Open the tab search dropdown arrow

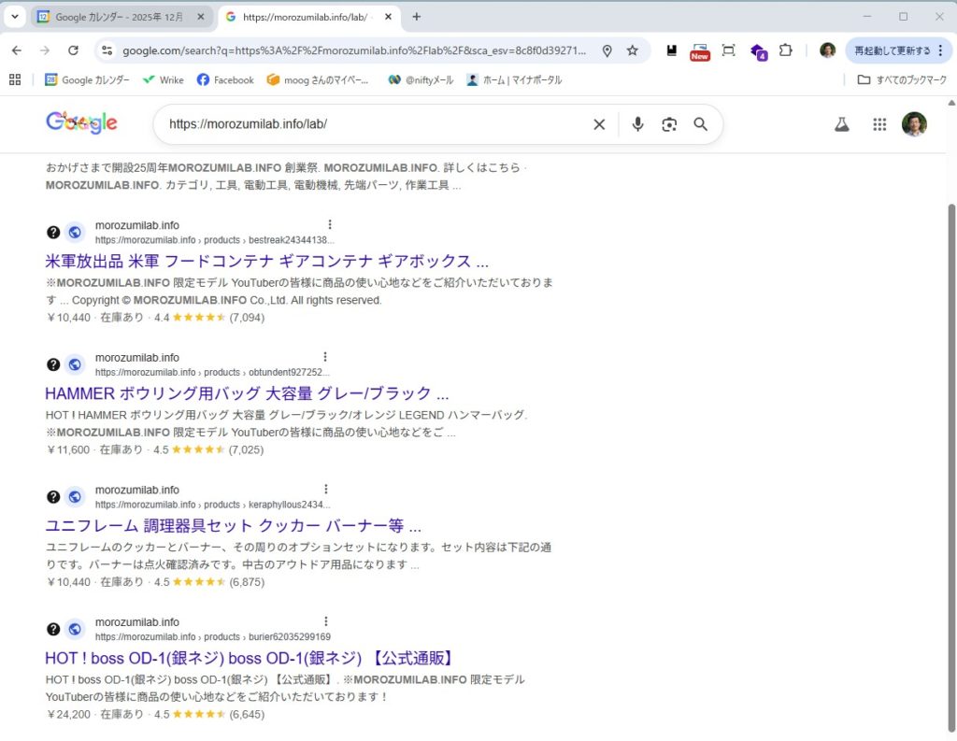[x=15, y=17]
